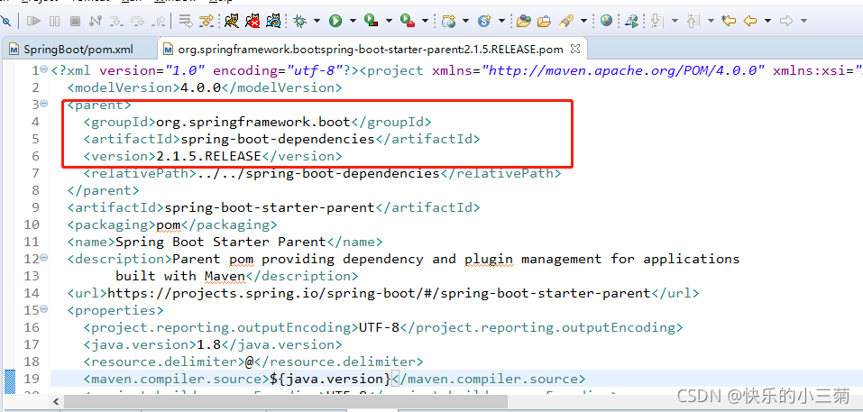The height and width of the screenshot is (412, 863).
Task: Click the Next Annotation down-arrow icon
Action: pyautogui.click(x=656, y=21)
